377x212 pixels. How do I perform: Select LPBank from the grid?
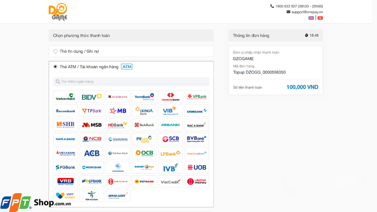click(x=171, y=153)
